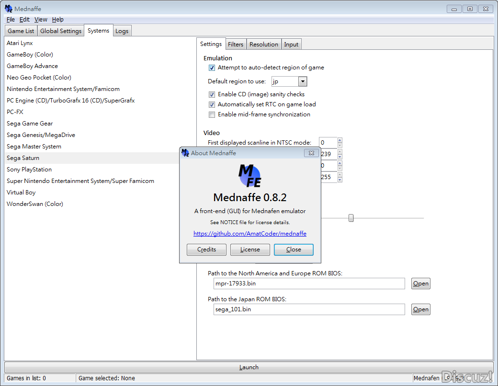Switch to the Game List tab
498x386 pixels.
point(21,31)
